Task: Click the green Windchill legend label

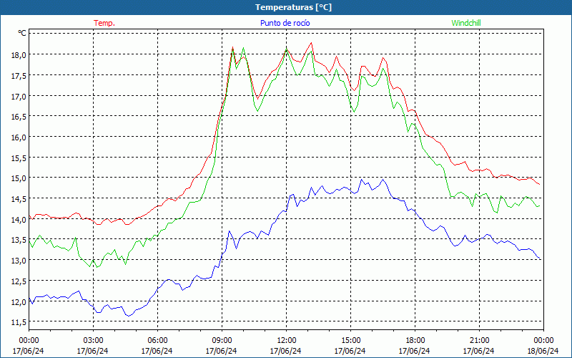Action: pyautogui.click(x=466, y=23)
